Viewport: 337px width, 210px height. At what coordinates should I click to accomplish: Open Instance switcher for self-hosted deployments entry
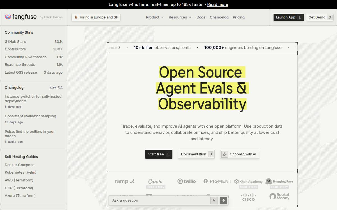point(34,101)
